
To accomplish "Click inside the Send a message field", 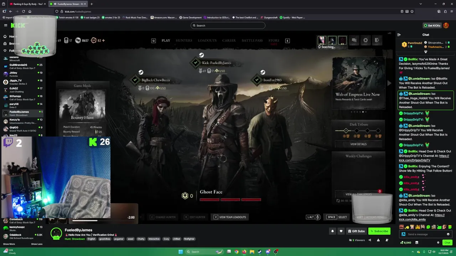I will pyautogui.click(x=424, y=234).
